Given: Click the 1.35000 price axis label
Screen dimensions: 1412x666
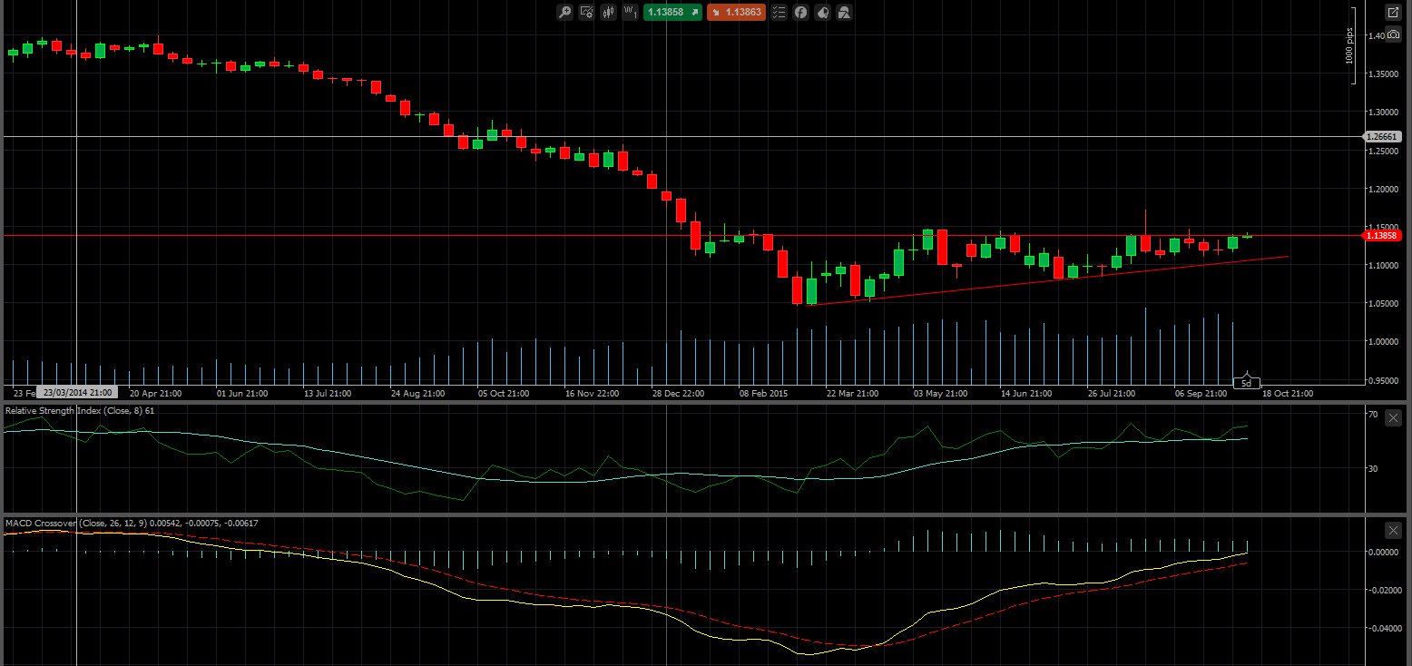Looking at the screenshot, I should 1383,74.
